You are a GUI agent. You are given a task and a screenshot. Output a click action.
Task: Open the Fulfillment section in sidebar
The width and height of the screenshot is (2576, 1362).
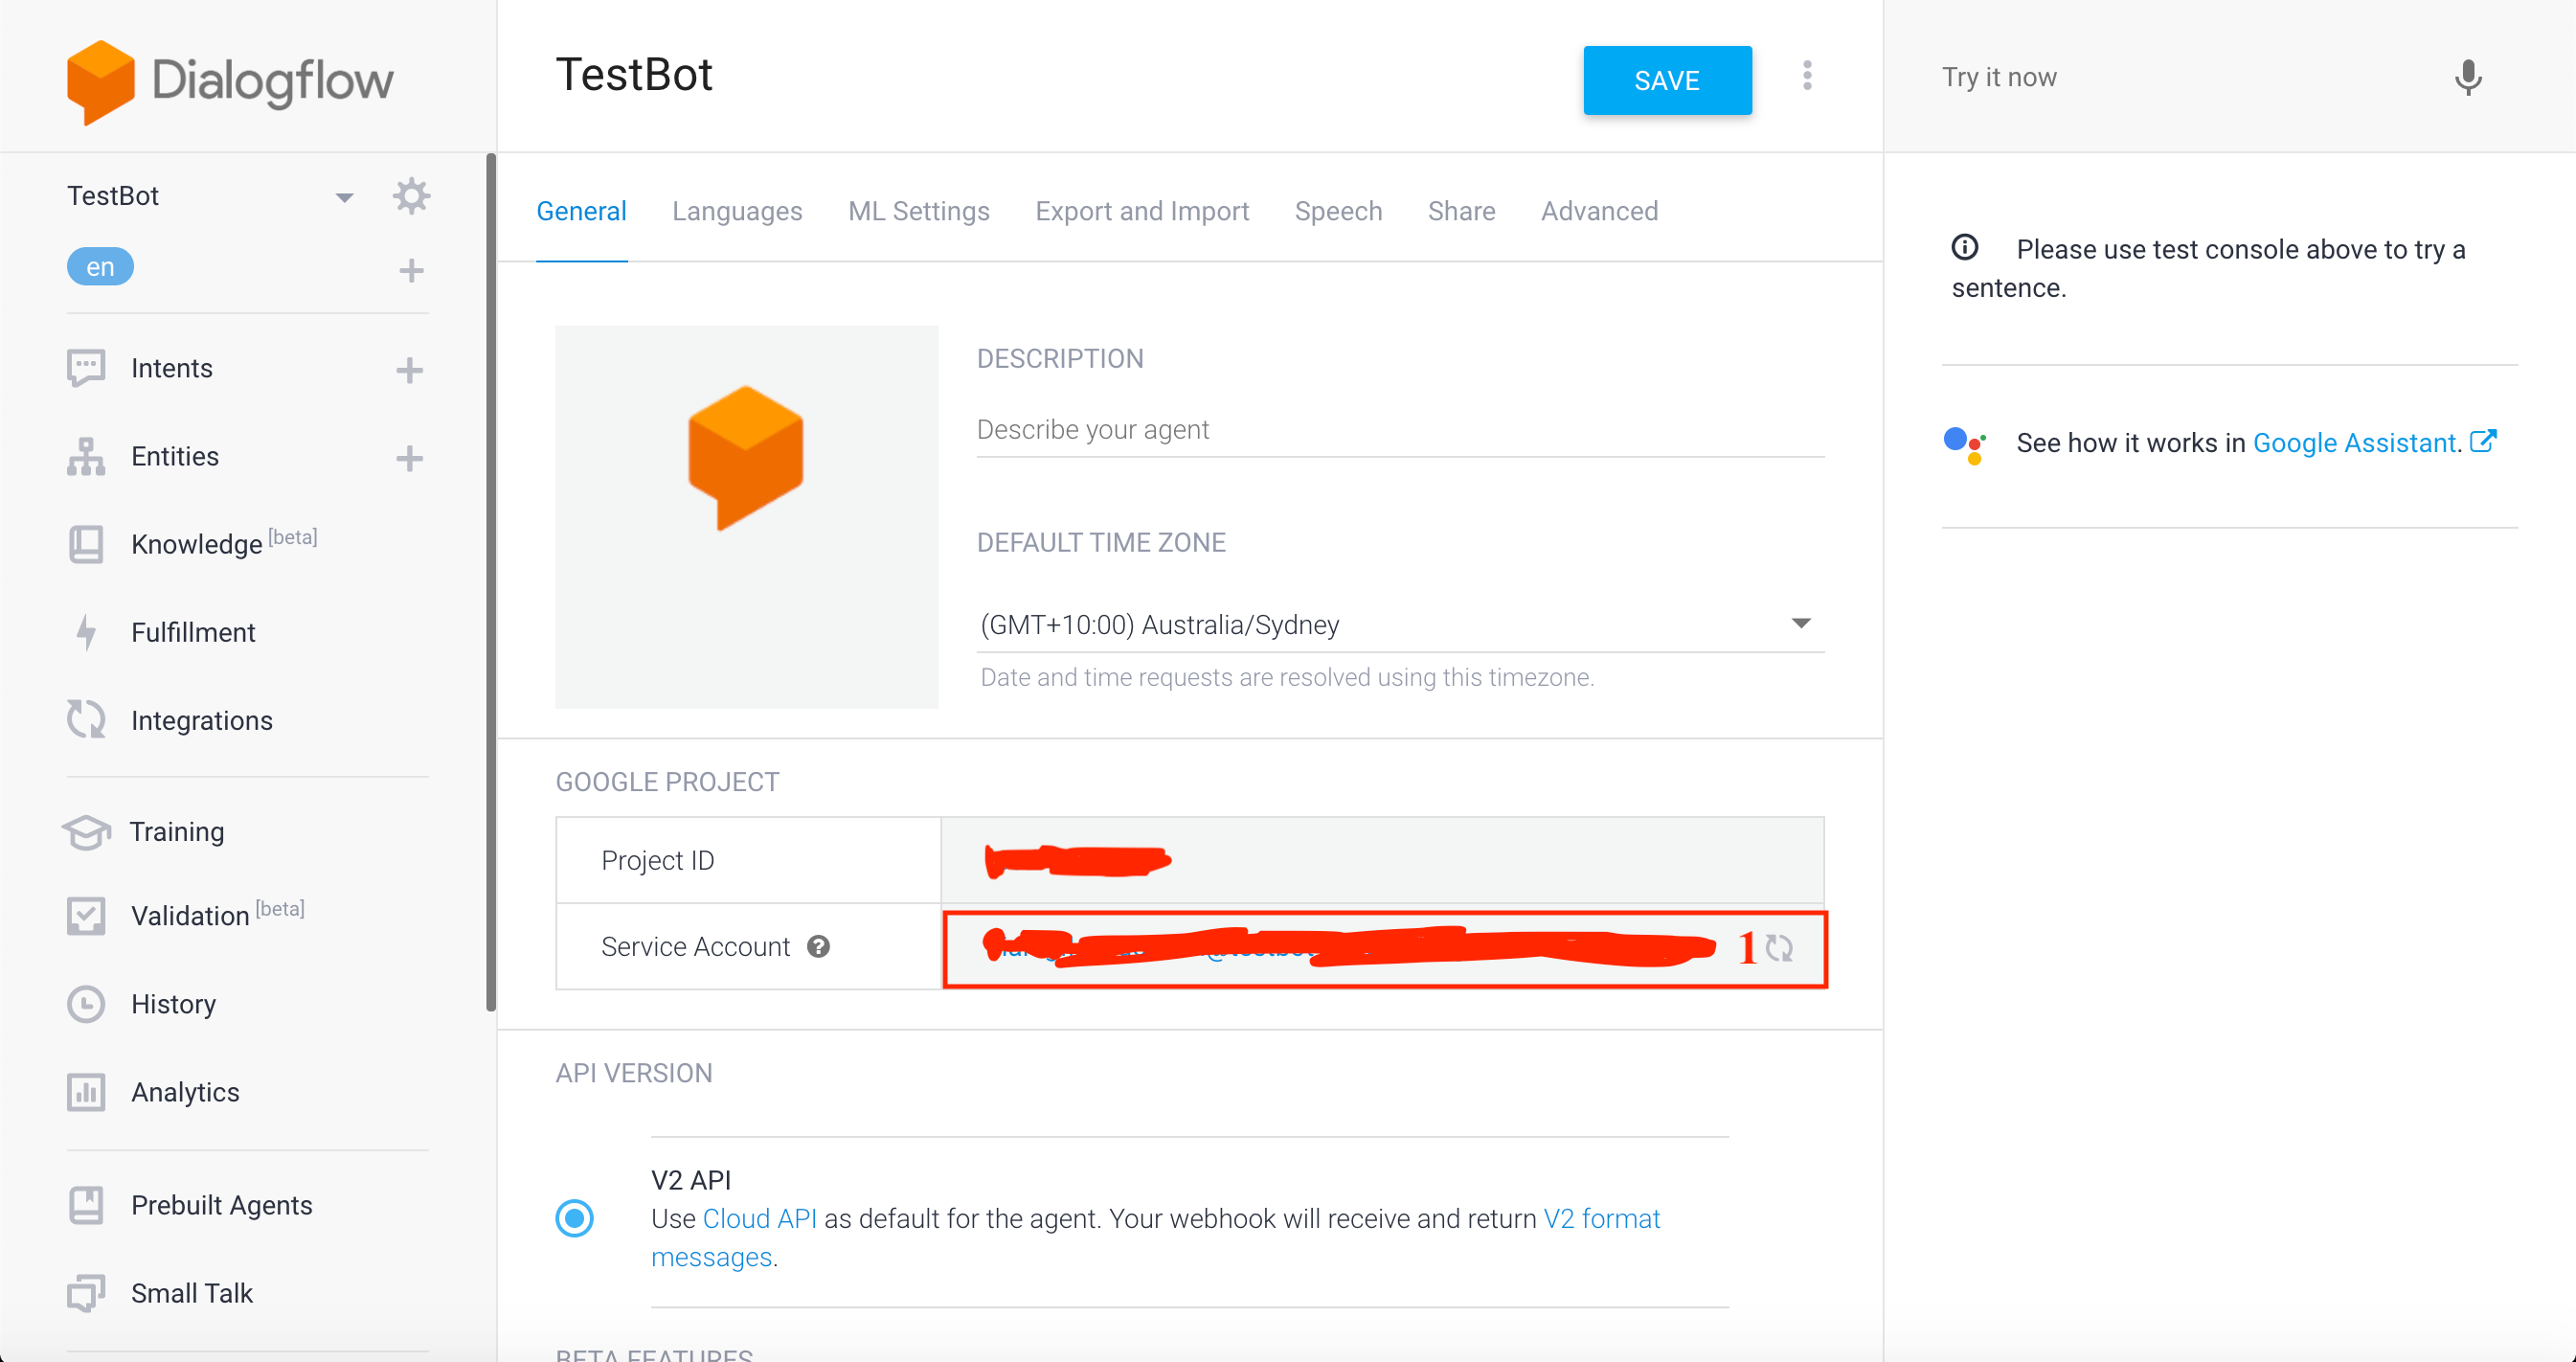tap(193, 632)
